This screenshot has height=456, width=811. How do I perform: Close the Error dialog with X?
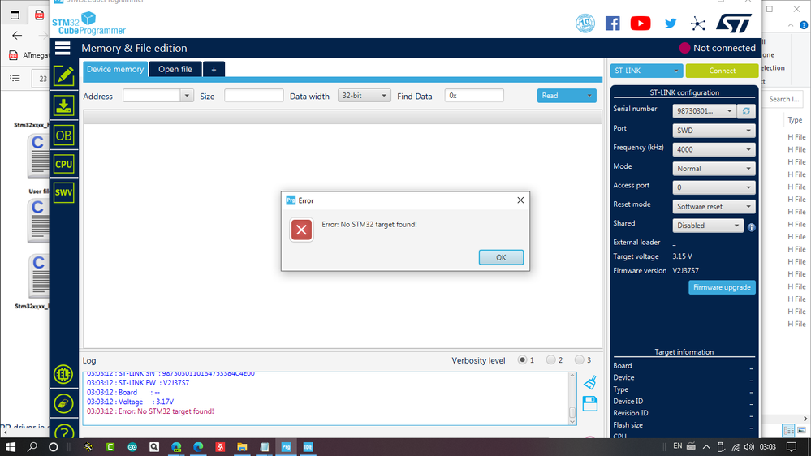[520, 200]
